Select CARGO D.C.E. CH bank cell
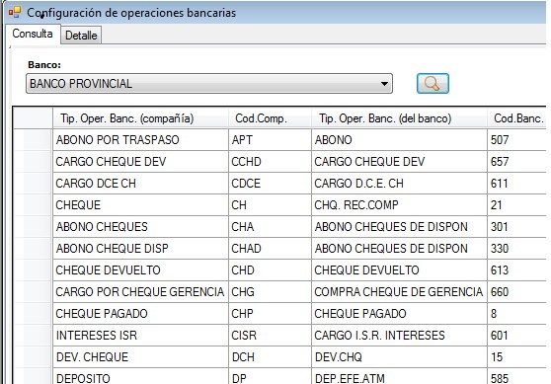 click(399, 184)
